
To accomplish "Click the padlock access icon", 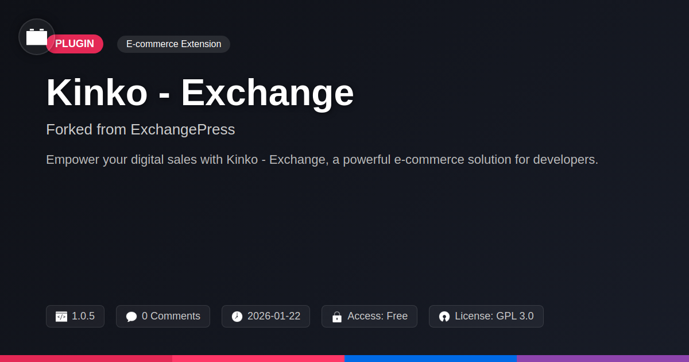I will pos(337,317).
